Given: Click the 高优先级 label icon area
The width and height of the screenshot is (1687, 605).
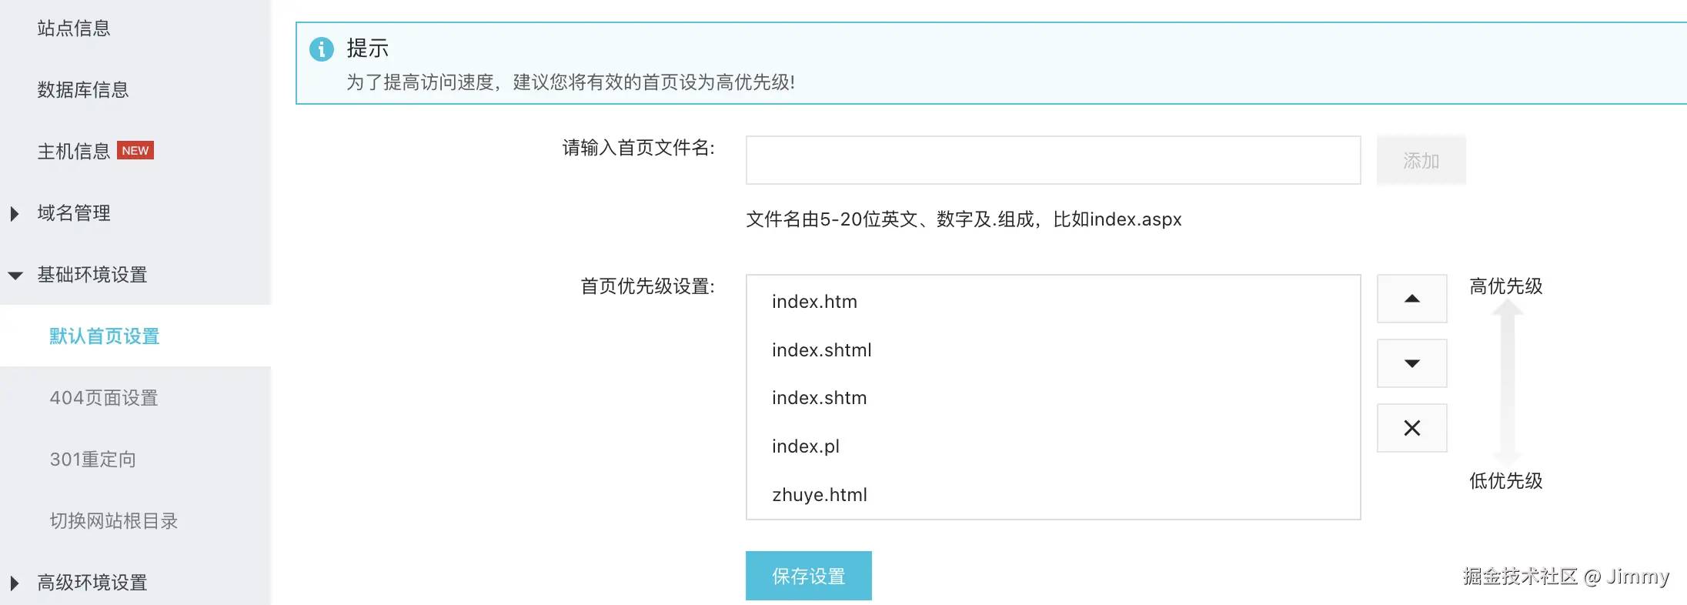Looking at the screenshot, I should pos(1505,286).
